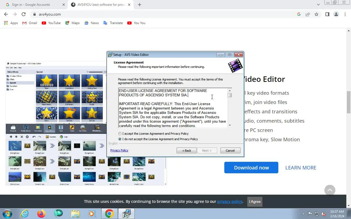The width and height of the screenshot is (351, 219).
Task: Toggle the browser side panel icon
Action: tap(327, 14)
